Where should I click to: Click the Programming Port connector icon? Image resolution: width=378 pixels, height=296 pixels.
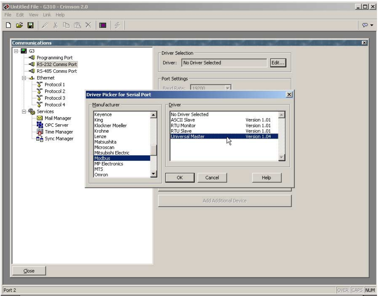(x=32, y=58)
